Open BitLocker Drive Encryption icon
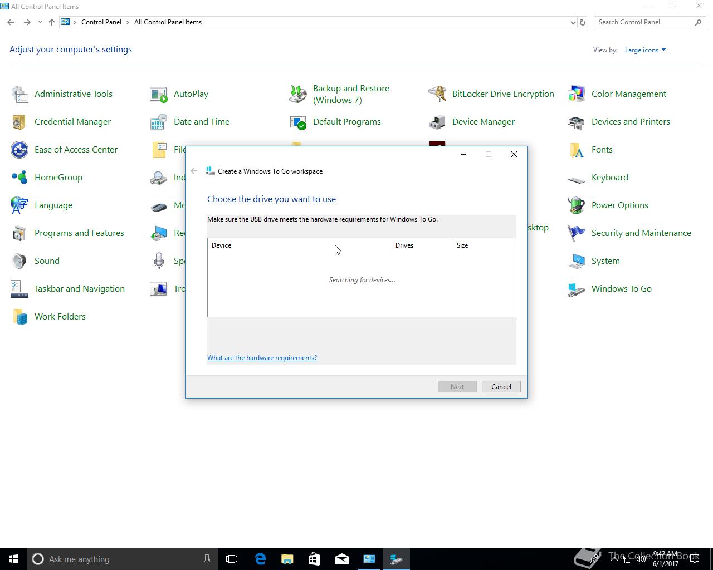The image size is (713, 570). (x=437, y=94)
